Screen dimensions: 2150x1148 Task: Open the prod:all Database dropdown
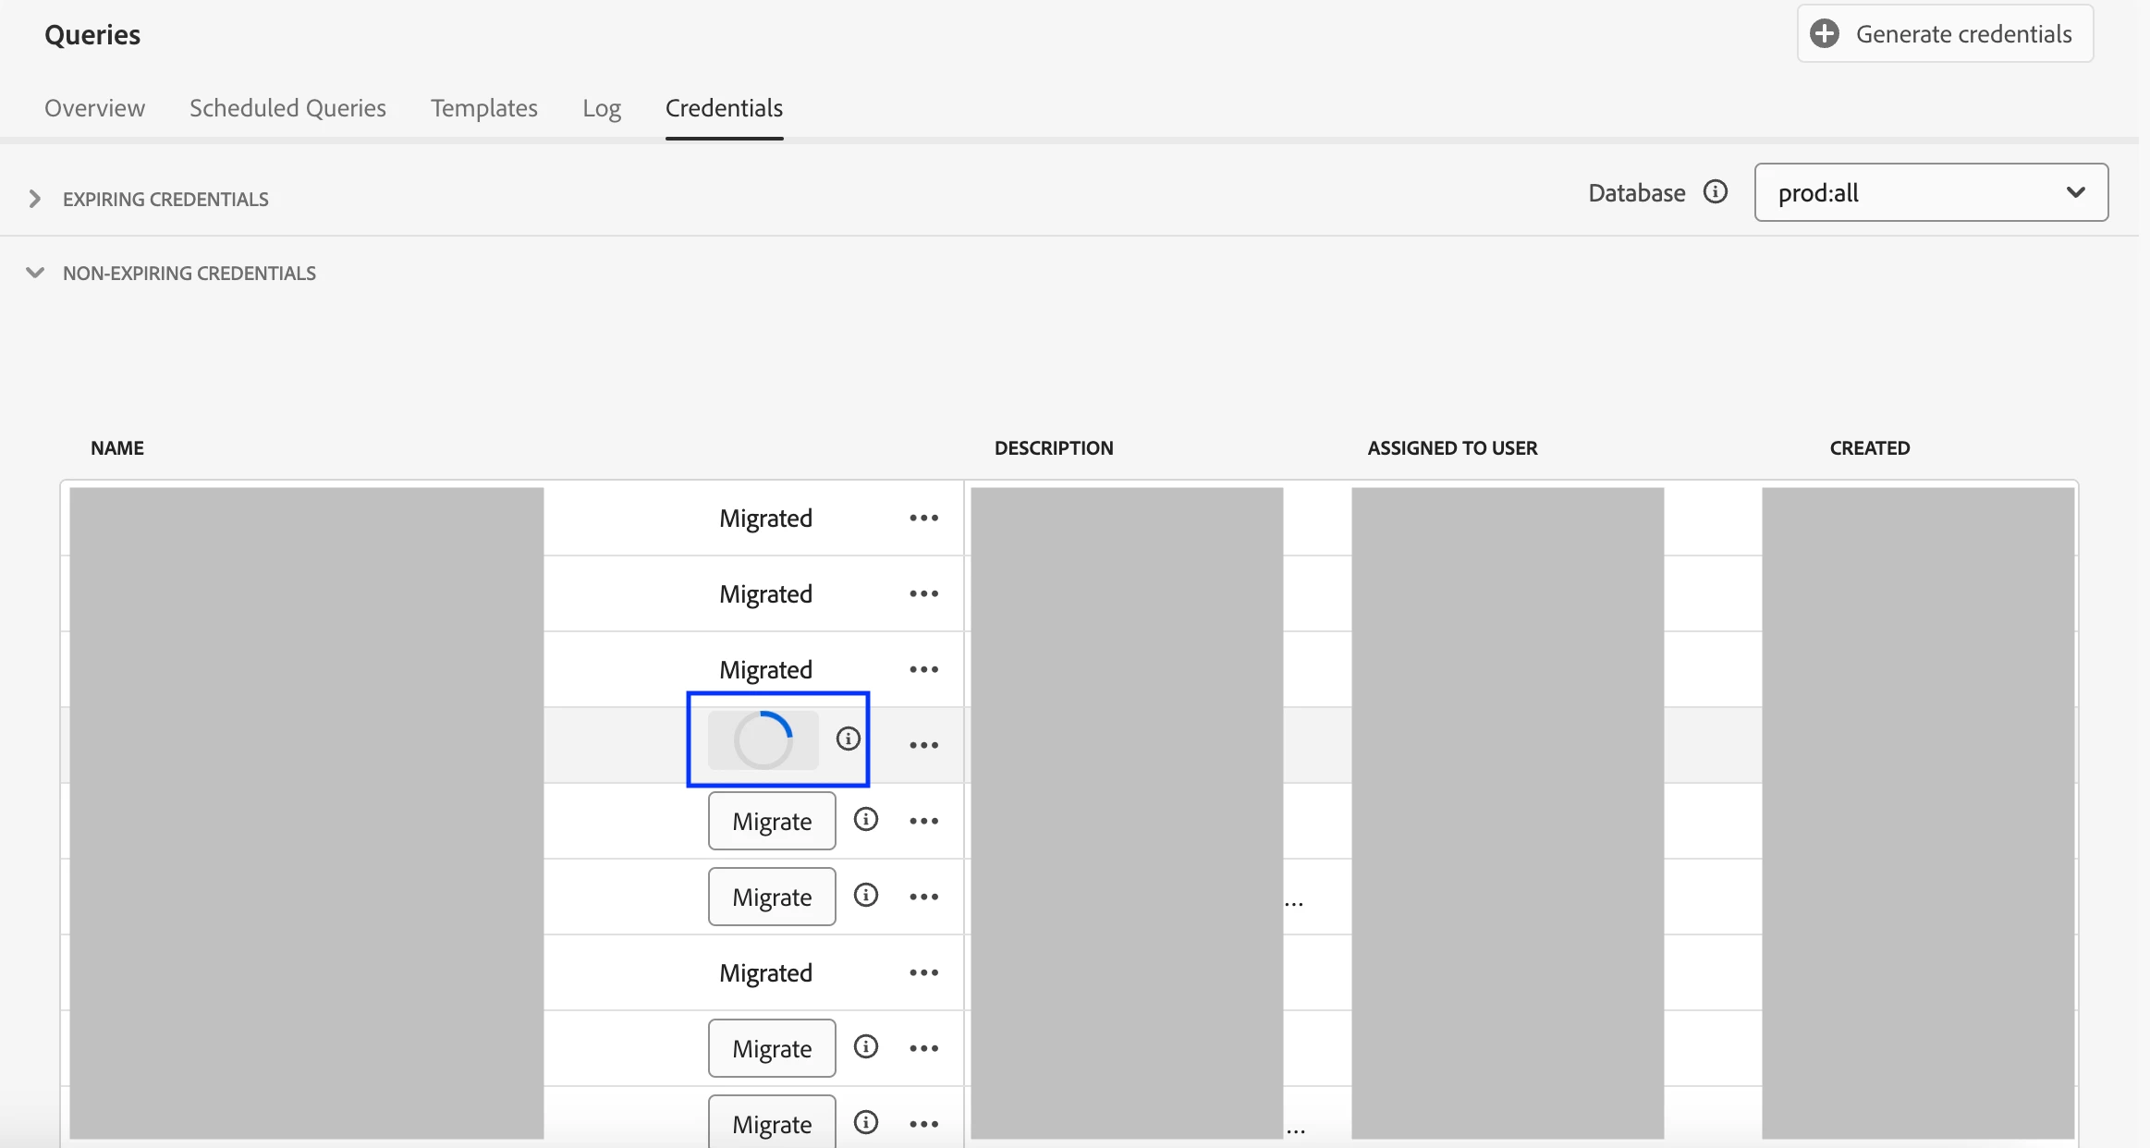pos(1930,192)
